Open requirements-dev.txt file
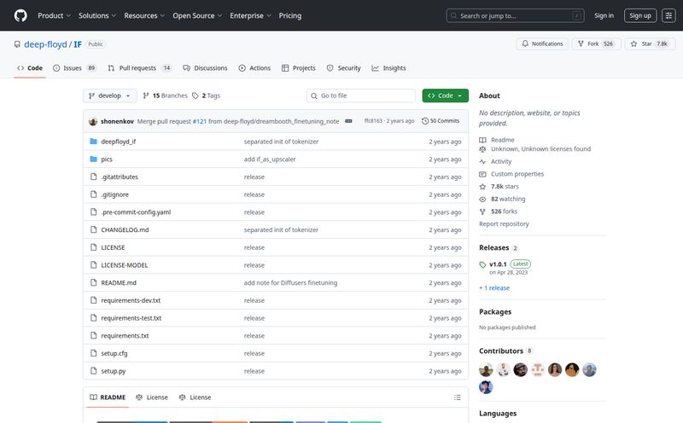The height and width of the screenshot is (423, 683). click(131, 301)
